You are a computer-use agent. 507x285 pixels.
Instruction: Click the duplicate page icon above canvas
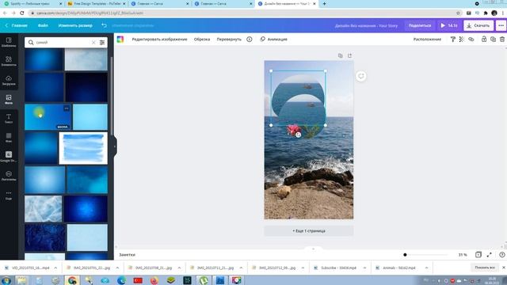pyautogui.click(x=340, y=55)
